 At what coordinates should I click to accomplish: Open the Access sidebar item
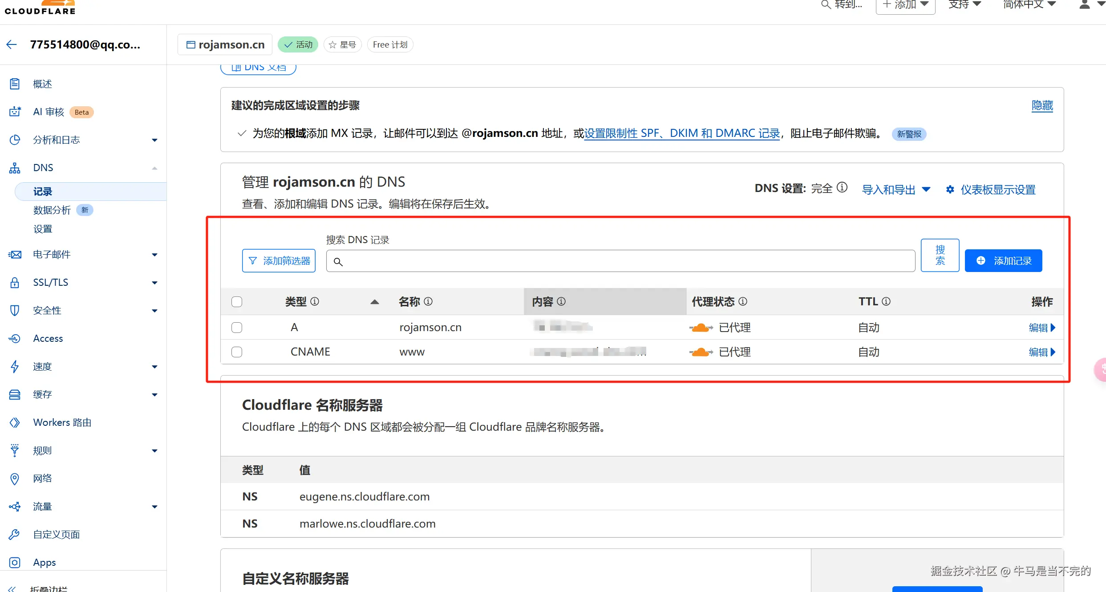[48, 339]
